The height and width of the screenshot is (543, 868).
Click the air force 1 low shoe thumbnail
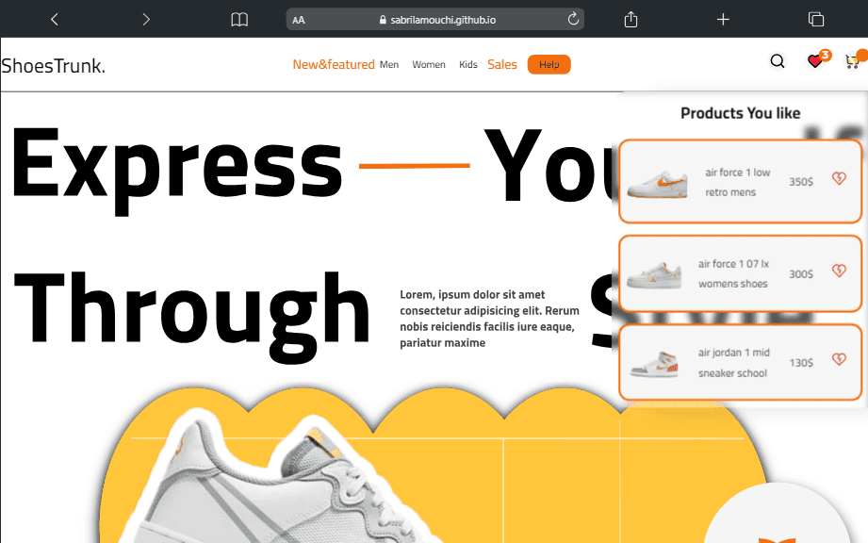click(x=658, y=184)
